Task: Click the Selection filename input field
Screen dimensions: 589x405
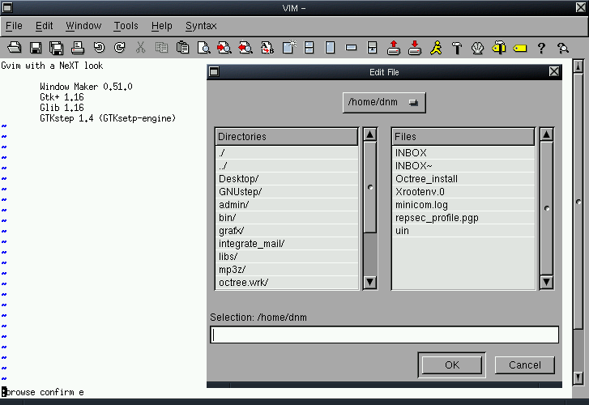Action: pos(384,335)
